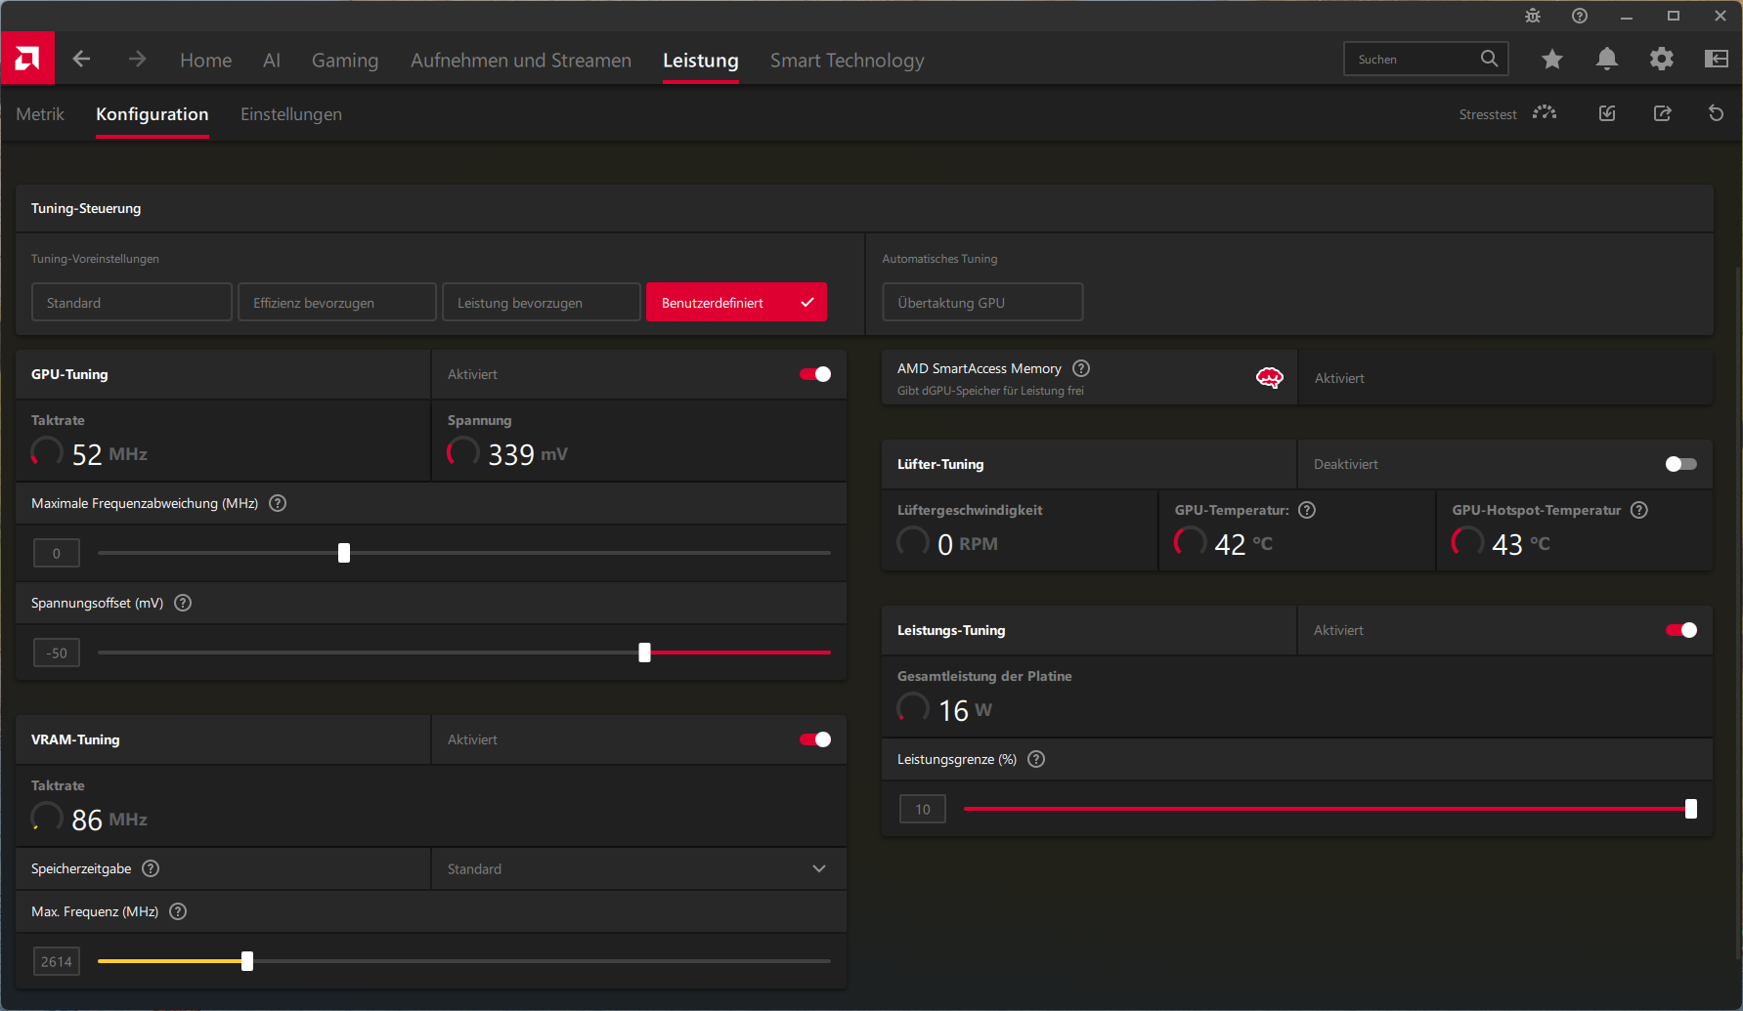Disable the Leistungs-Tuning toggle
This screenshot has width=1743, height=1011.
point(1681,630)
